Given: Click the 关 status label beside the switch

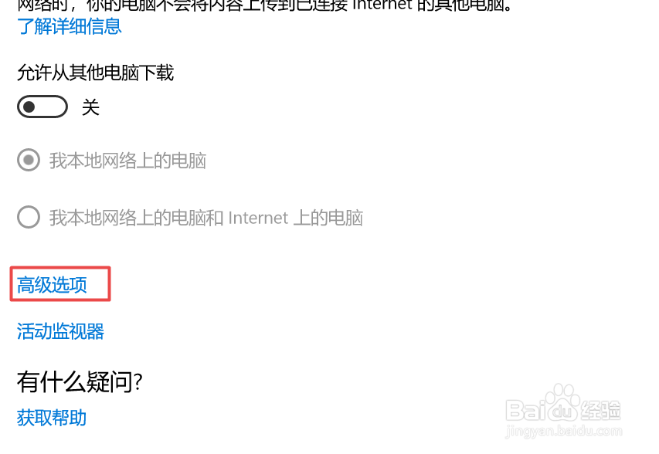Looking at the screenshot, I should pyautogui.click(x=91, y=107).
